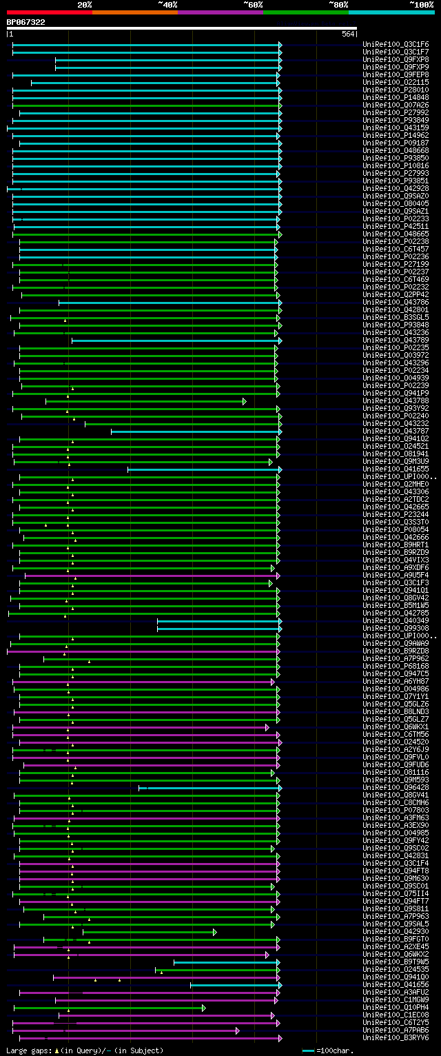Click the BP067322 query name label
Screen dimensions: 441x1056
click(x=26, y=22)
